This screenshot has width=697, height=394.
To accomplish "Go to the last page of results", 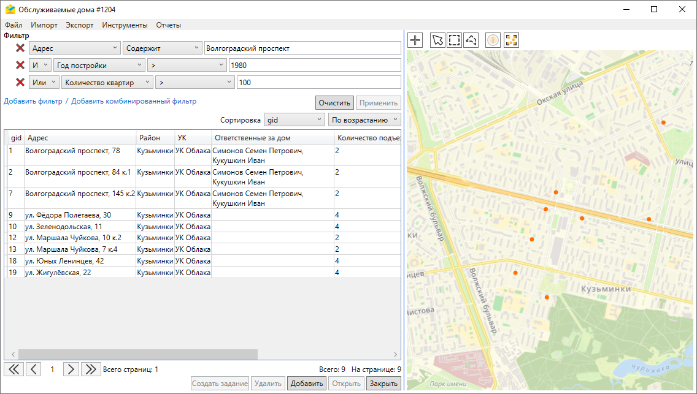I will [x=91, y=369].
